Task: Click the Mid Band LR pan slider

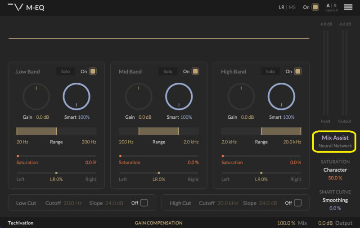Action: click(x=159, y=173)
